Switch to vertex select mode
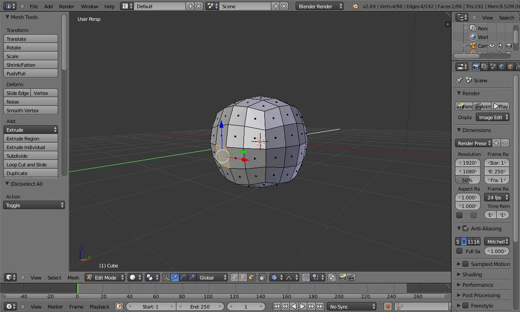520x312 pixels. click(234, 277)
